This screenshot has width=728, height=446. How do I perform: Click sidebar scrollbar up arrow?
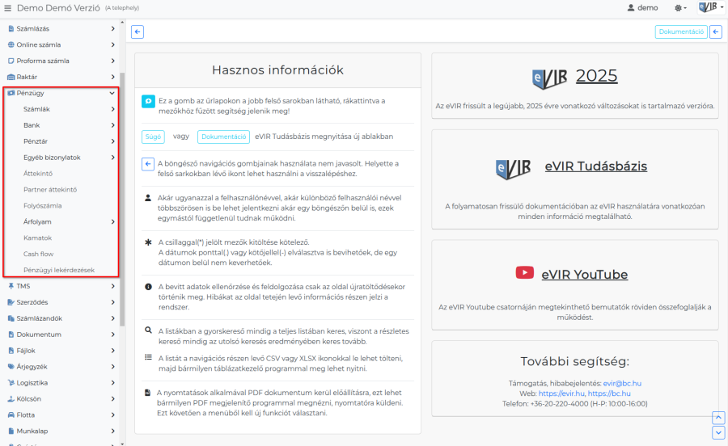(x=122, y=23)
